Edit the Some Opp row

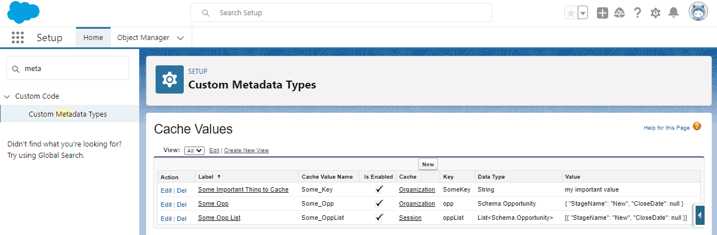[x=166, y=205]
